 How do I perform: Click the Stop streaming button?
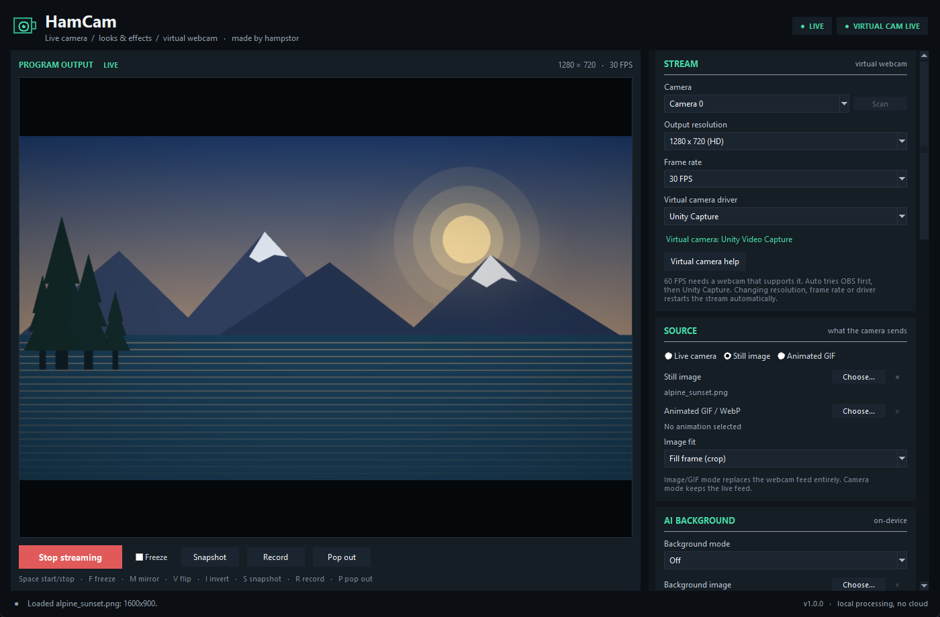coord(70,557)
